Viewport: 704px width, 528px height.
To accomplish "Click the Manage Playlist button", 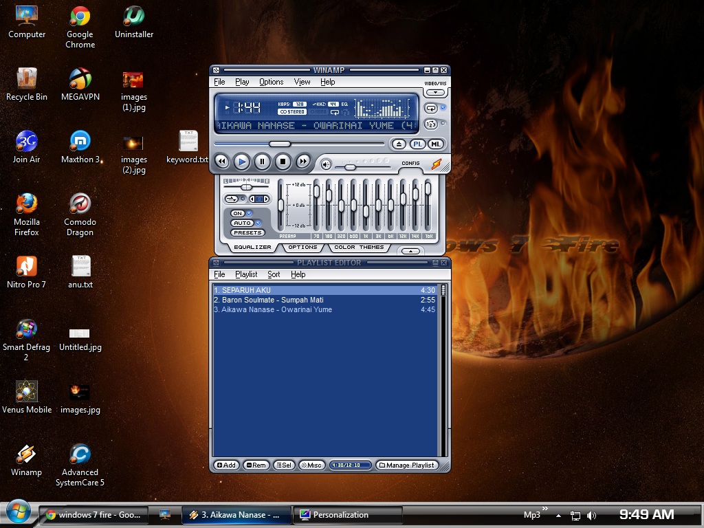I will 407,465.
